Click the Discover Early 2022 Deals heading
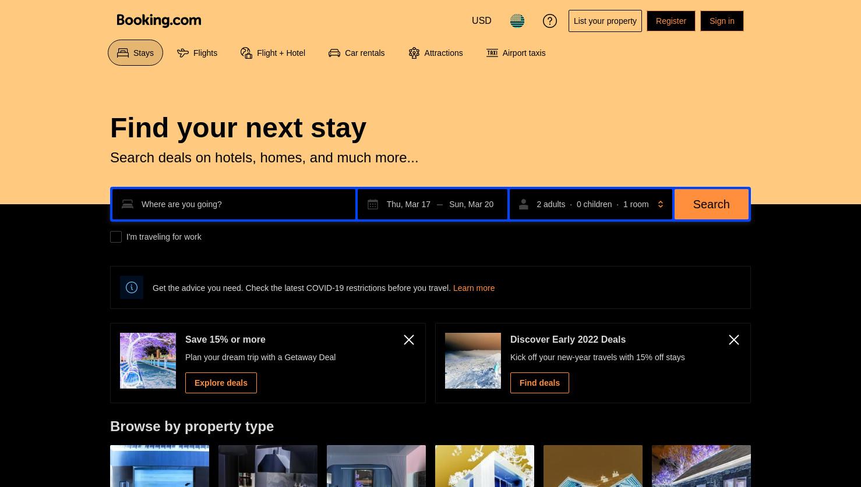Screen dimensions: 861x487 coord(568,339)
